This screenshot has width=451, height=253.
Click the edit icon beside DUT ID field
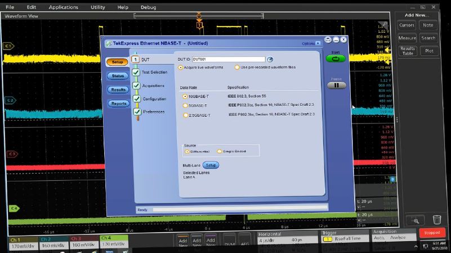point(270,59)
